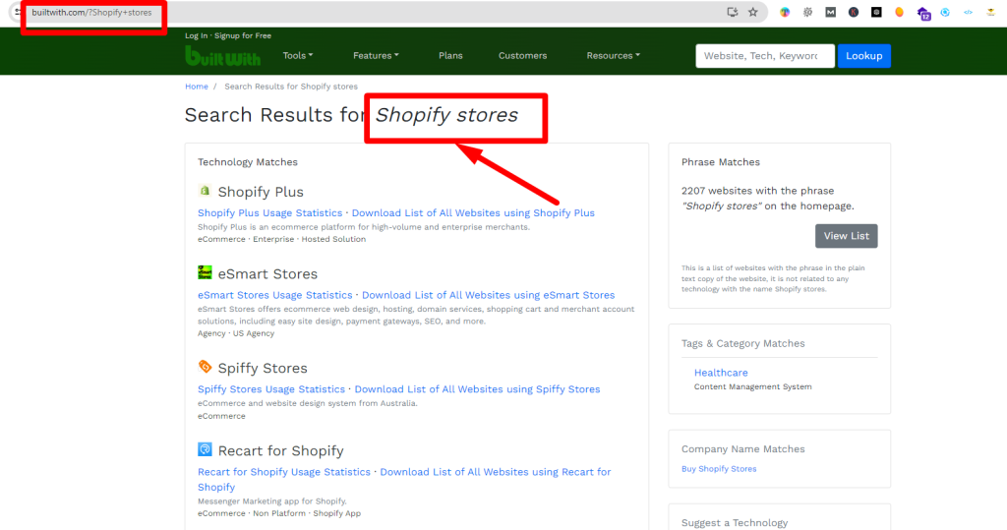1007x530 pixels.
Task: Click 'eCommerce · Enterprise · Hosted Solution' tags
Action: [x=281, y=239]
